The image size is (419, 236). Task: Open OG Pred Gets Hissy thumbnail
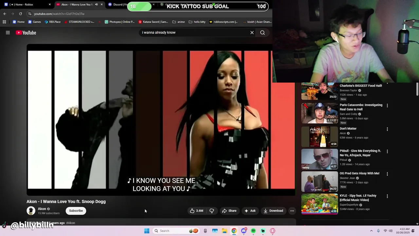[319, 181]
